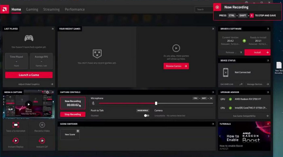
Task: Click the green update arrow icon
Action: 244,41
